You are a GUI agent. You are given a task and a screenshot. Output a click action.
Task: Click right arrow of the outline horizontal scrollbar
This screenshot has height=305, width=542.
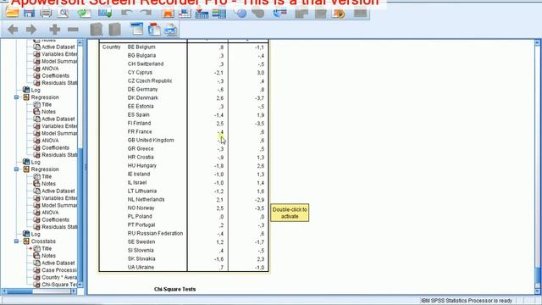74,291
